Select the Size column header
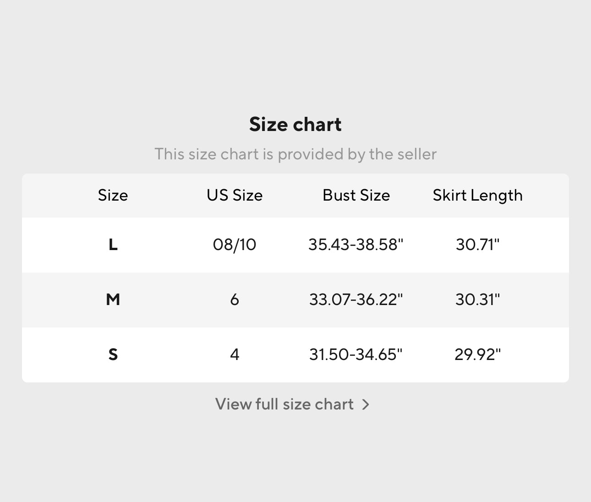This screenshot has height=502, width=591. [113, 195]
